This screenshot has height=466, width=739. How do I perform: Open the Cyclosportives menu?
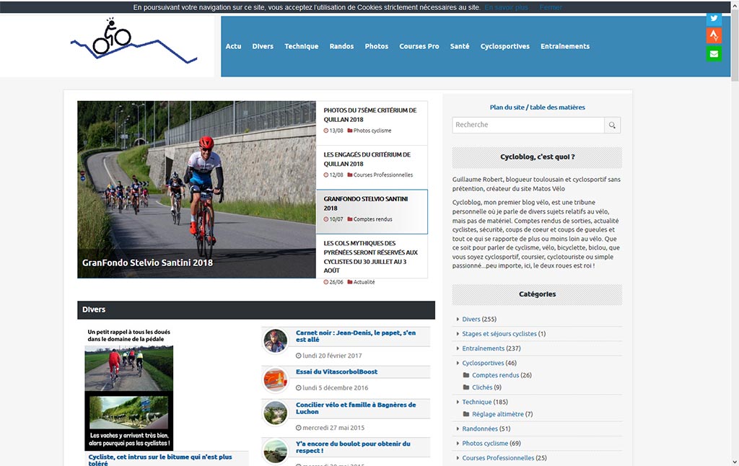click(504, 46)
